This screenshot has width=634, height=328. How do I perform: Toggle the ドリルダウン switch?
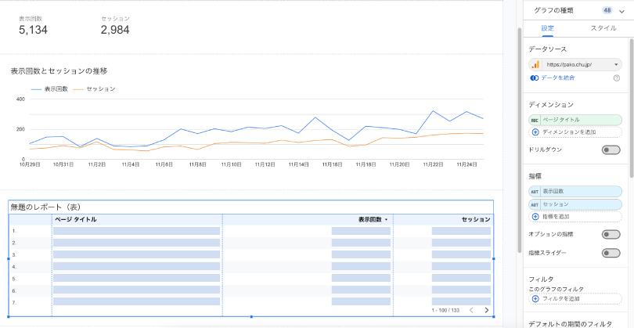(611, 150)
